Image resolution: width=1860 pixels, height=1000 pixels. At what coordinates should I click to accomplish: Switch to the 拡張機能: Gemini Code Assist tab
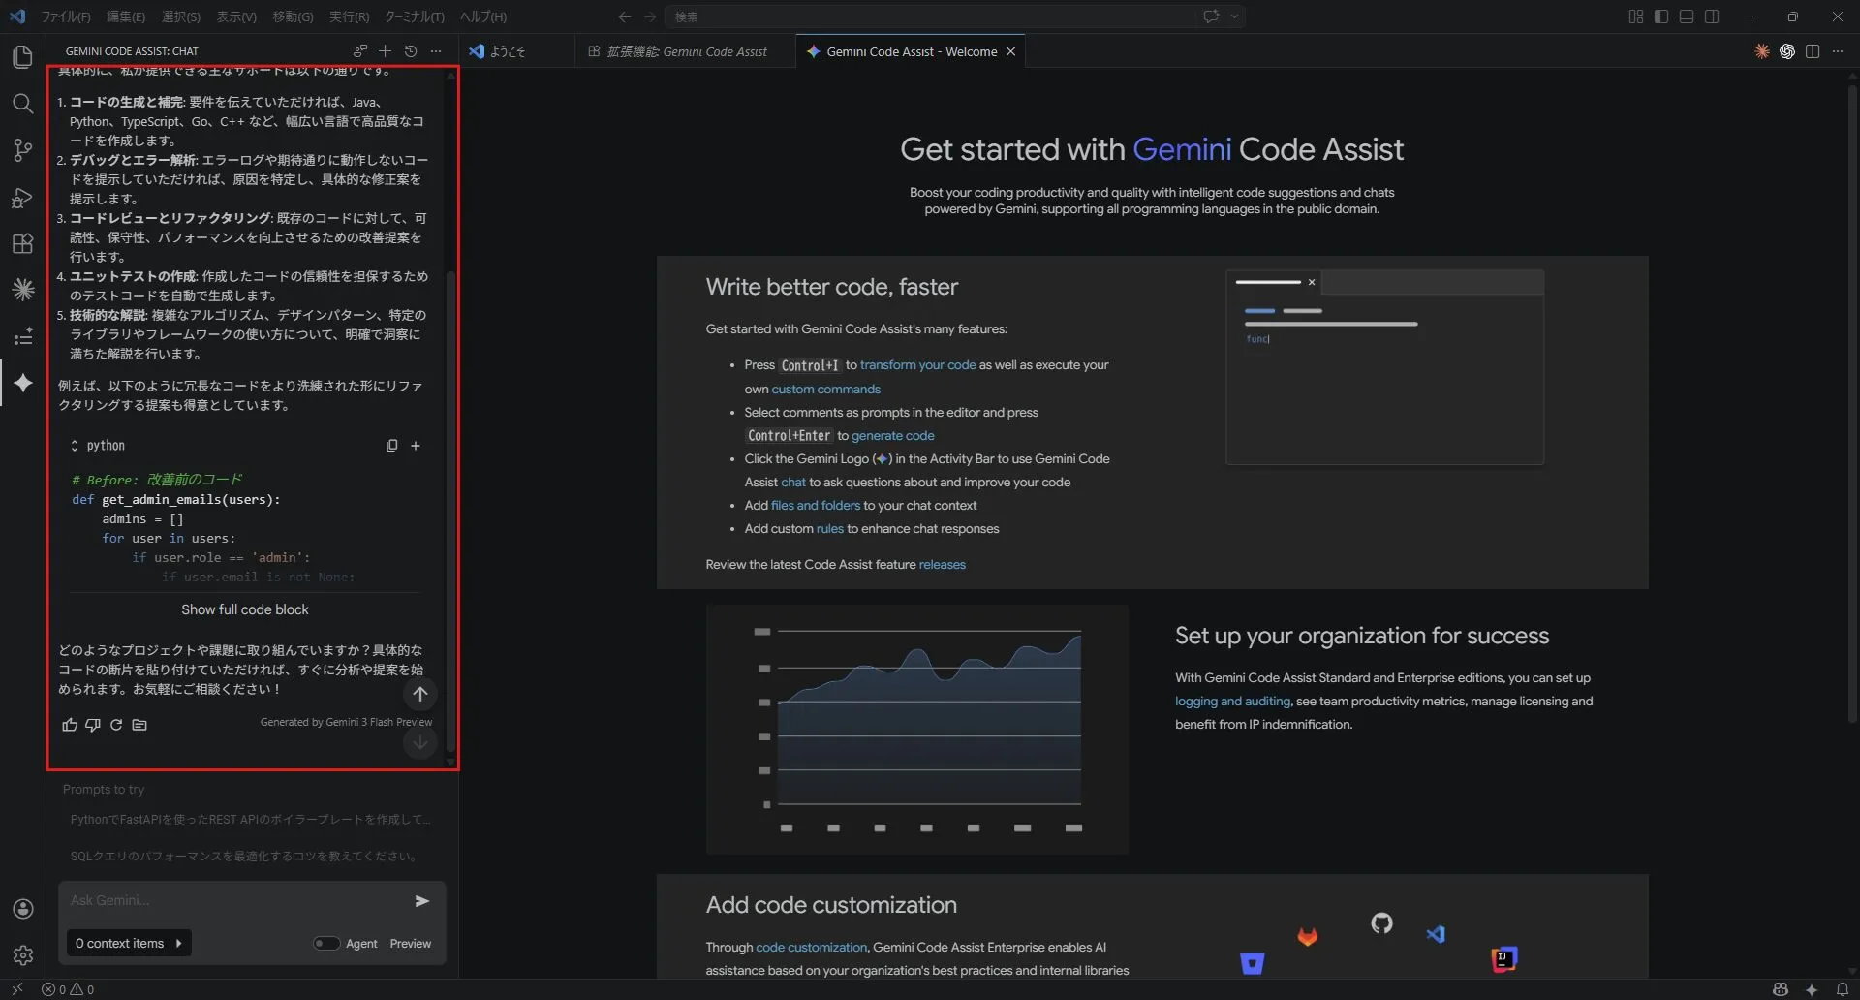pos(686,51)
